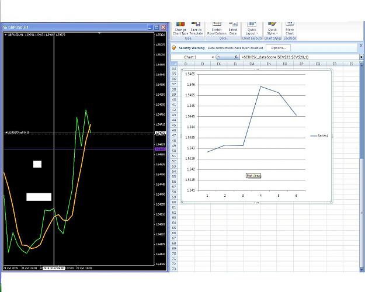Select row 70 header
Screen dimensions: 365x292
point(174,253)
